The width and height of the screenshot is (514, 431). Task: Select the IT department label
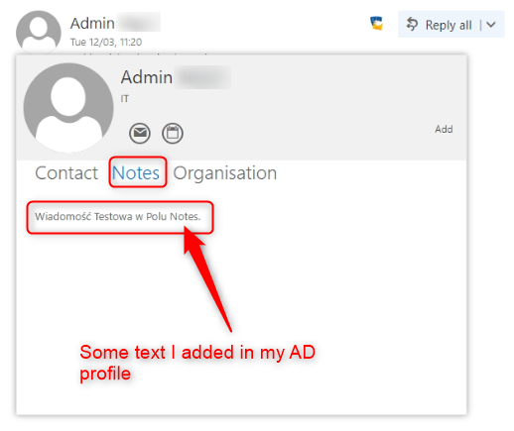[124, 99]
